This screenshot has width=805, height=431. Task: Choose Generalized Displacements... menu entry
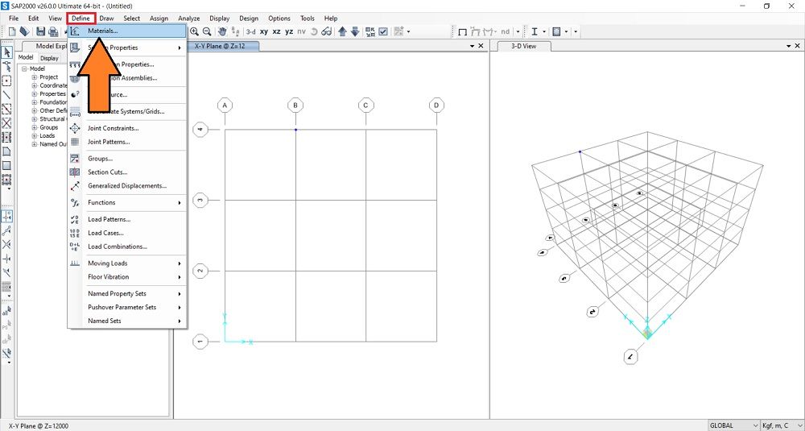point(127,186)
